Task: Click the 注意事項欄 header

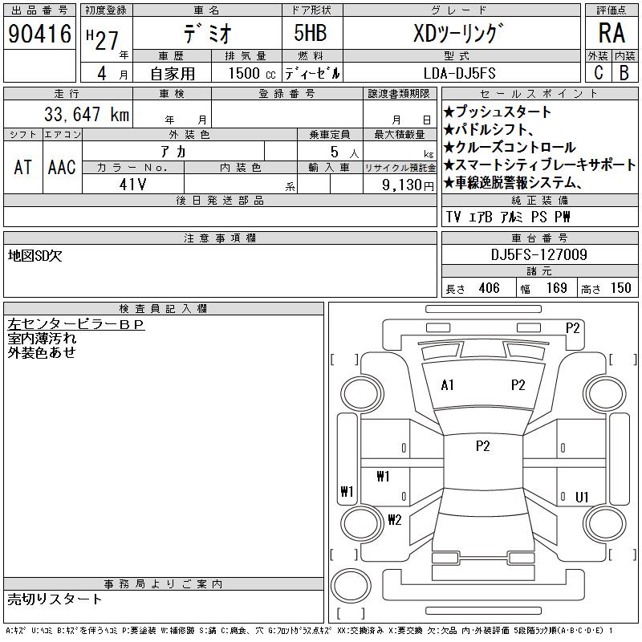Action: (220, 238)
